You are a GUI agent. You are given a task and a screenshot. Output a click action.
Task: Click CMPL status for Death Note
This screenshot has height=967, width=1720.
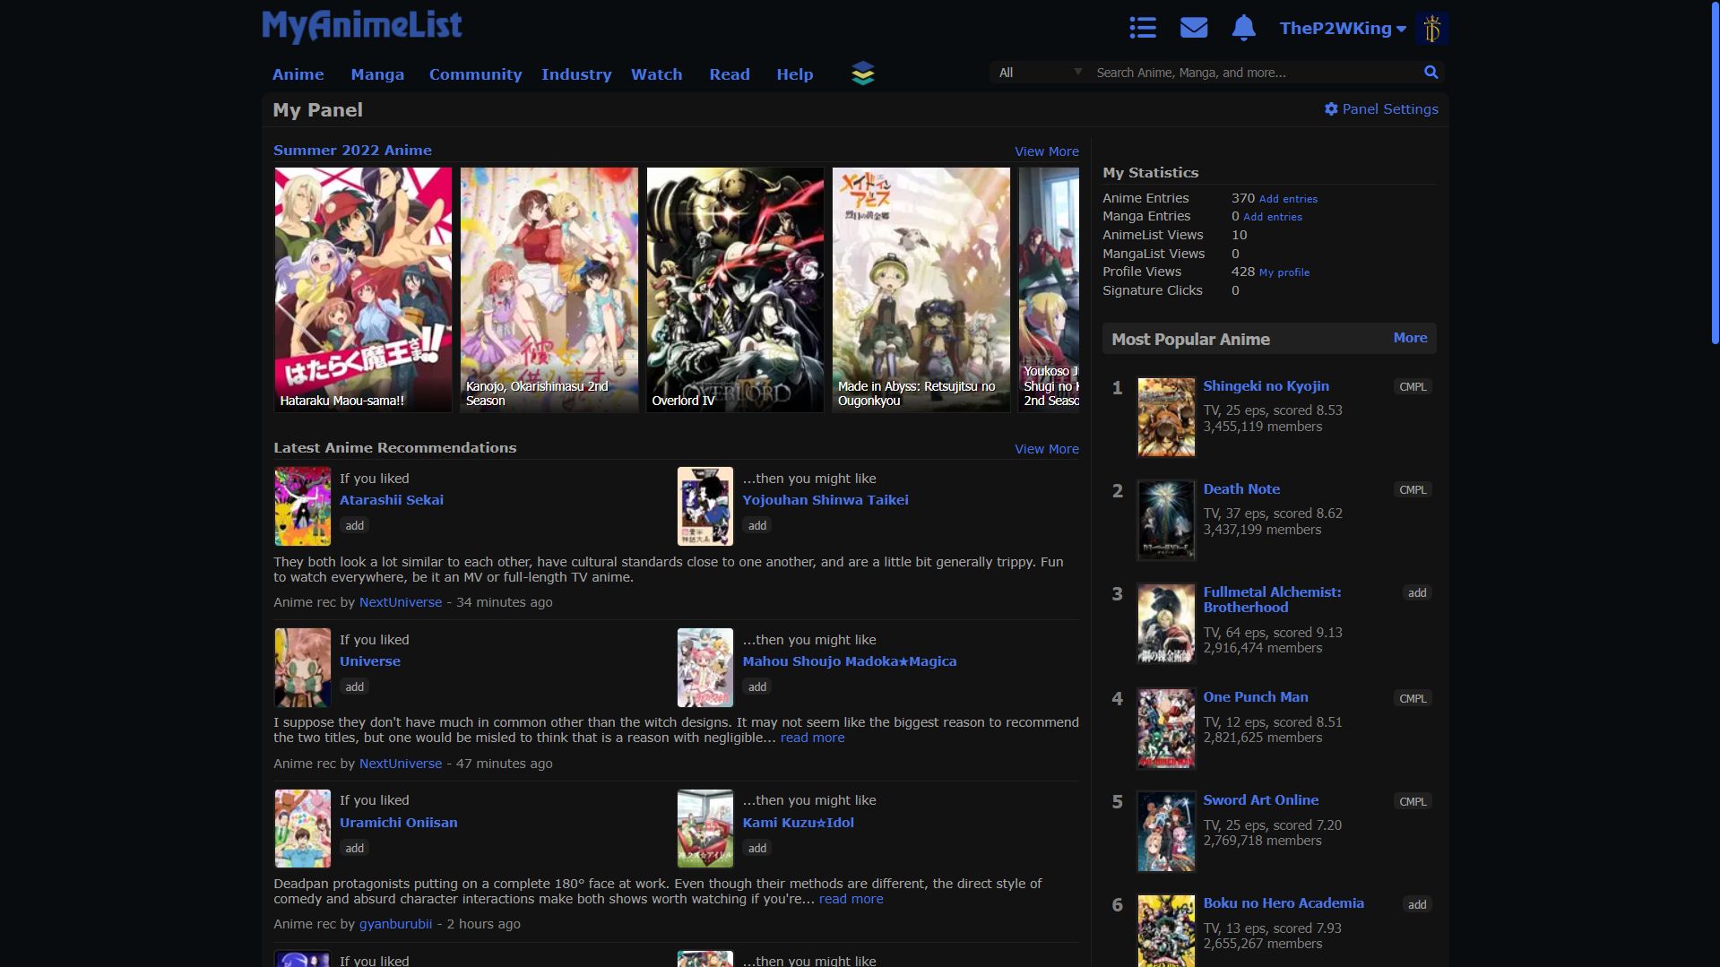1413,490
